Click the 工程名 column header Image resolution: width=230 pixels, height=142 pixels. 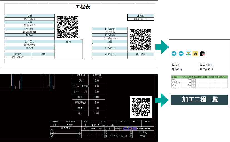tap(176, 77)
